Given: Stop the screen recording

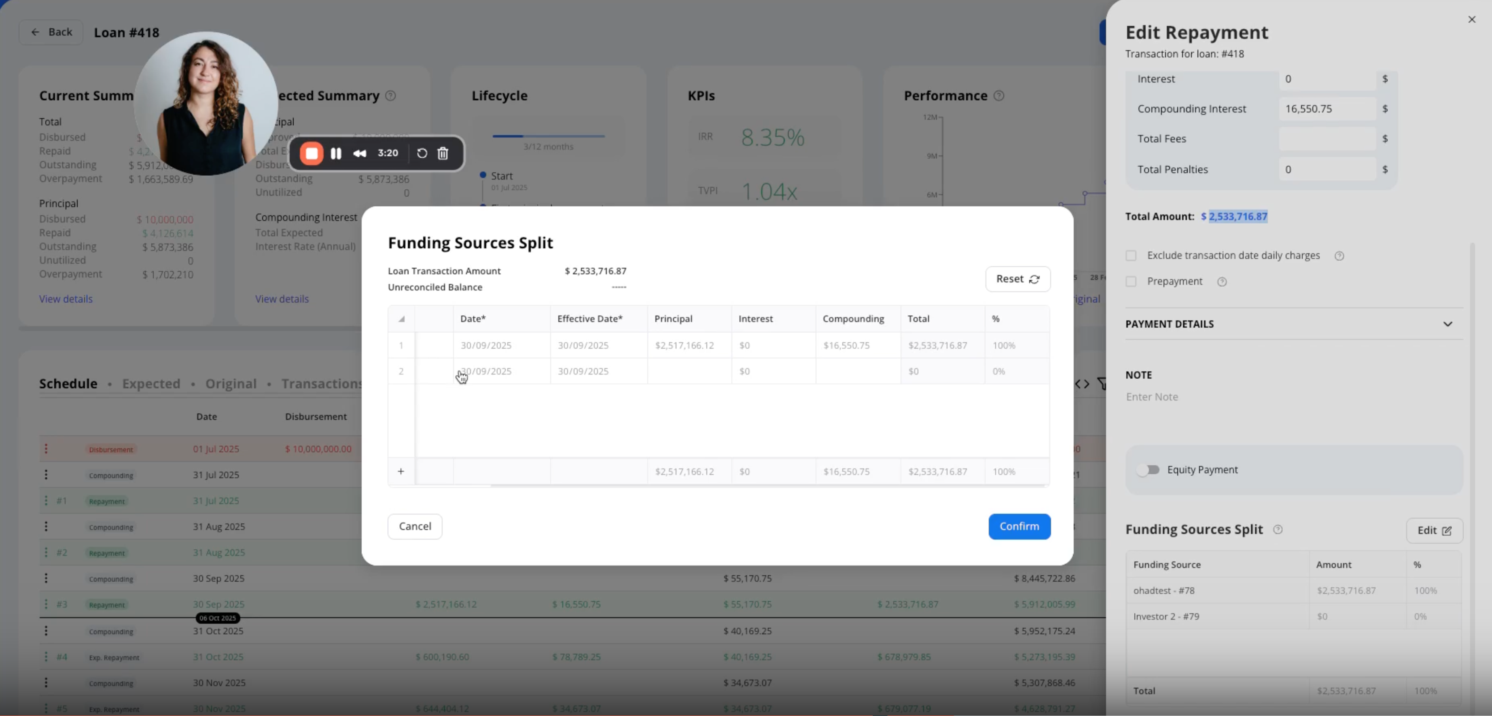Looking at the screenshot, I should (x=312, y=153).
